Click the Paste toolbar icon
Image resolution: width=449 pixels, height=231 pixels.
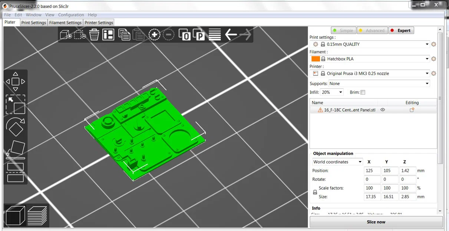pos(138,35)
